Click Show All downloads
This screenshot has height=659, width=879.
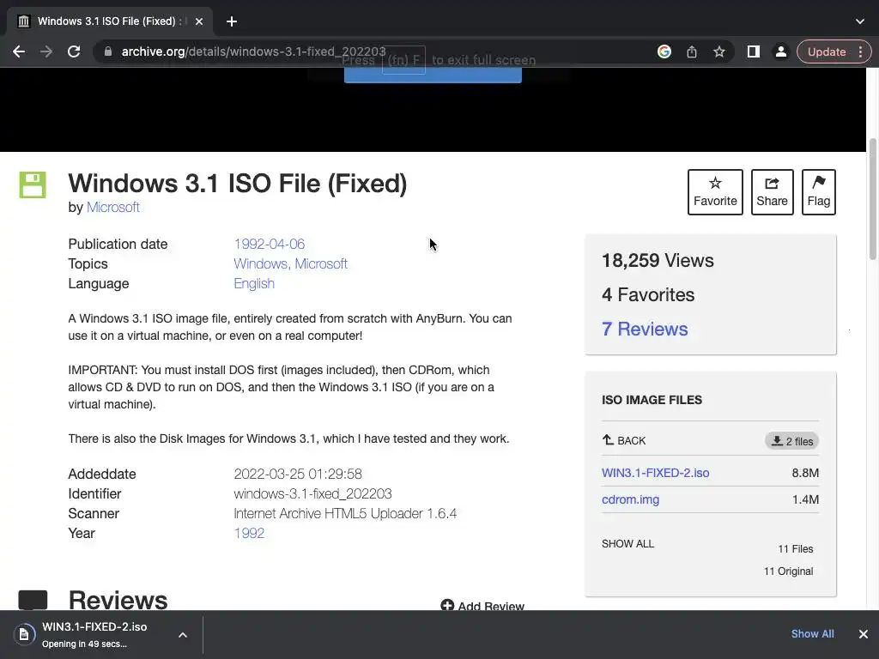pos(812,634)
